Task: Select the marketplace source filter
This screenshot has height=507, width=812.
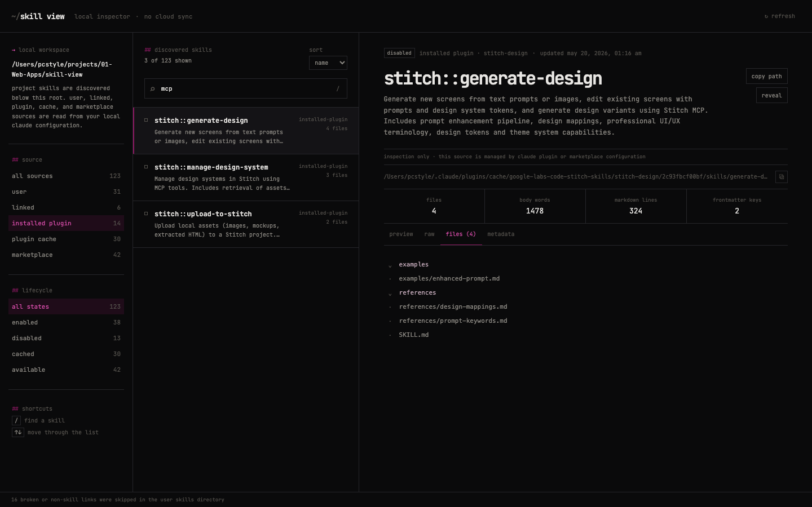Action: pos(67,255)
